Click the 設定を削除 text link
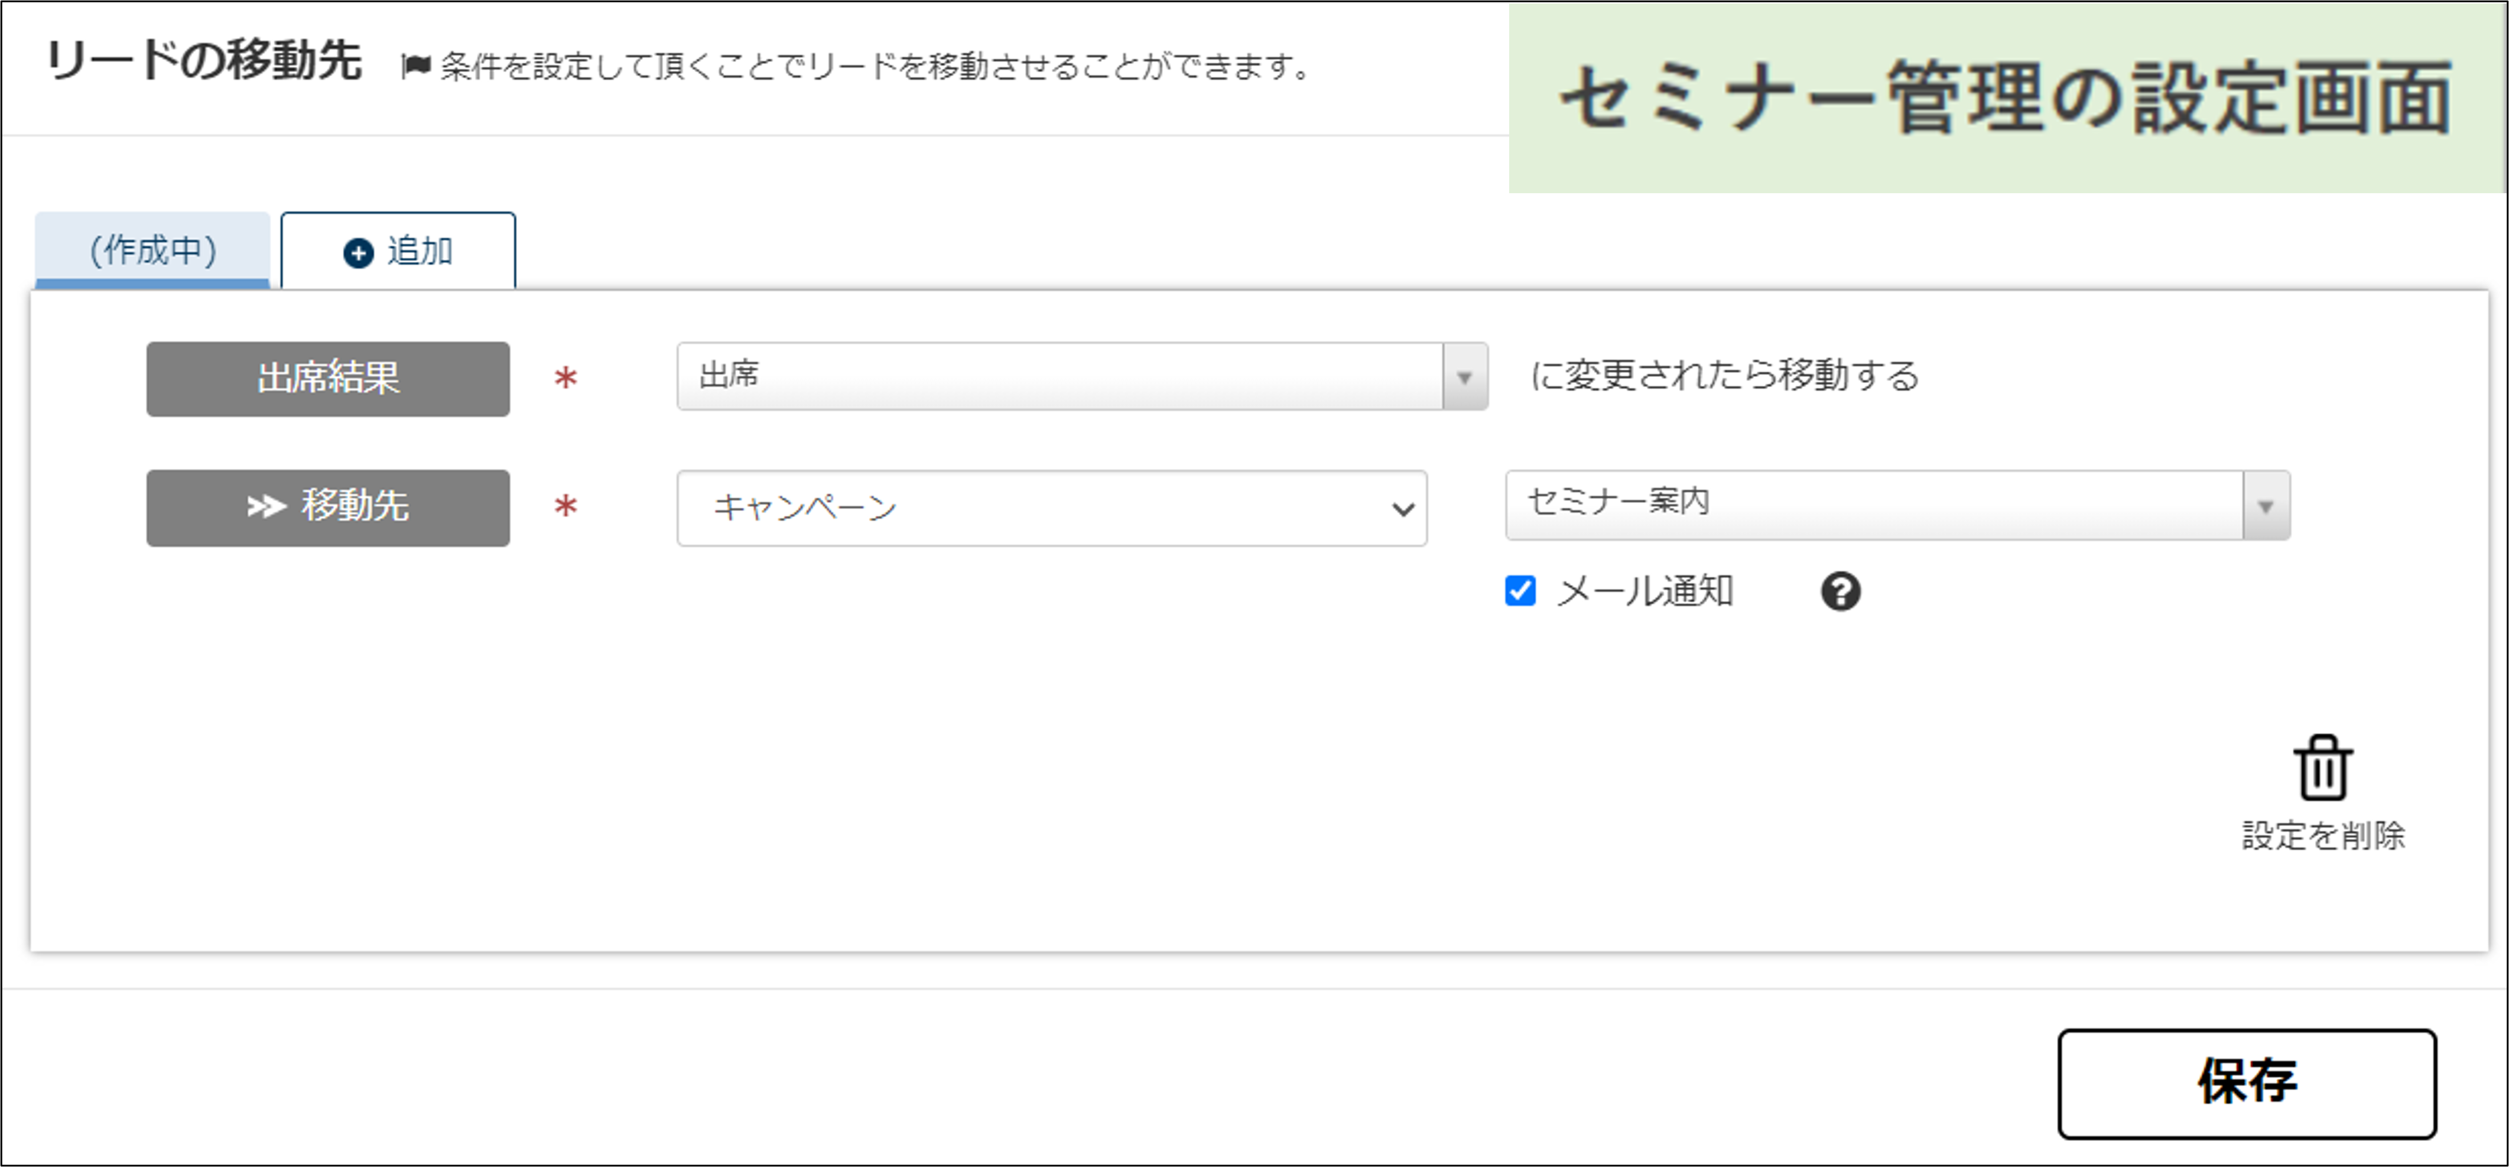This screenshot has height=1167, width=2509. click(2323, 835)
